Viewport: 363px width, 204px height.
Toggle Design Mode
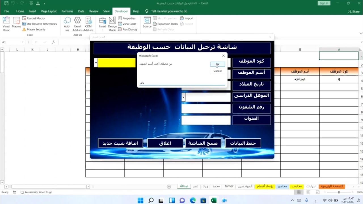(112, 24)
